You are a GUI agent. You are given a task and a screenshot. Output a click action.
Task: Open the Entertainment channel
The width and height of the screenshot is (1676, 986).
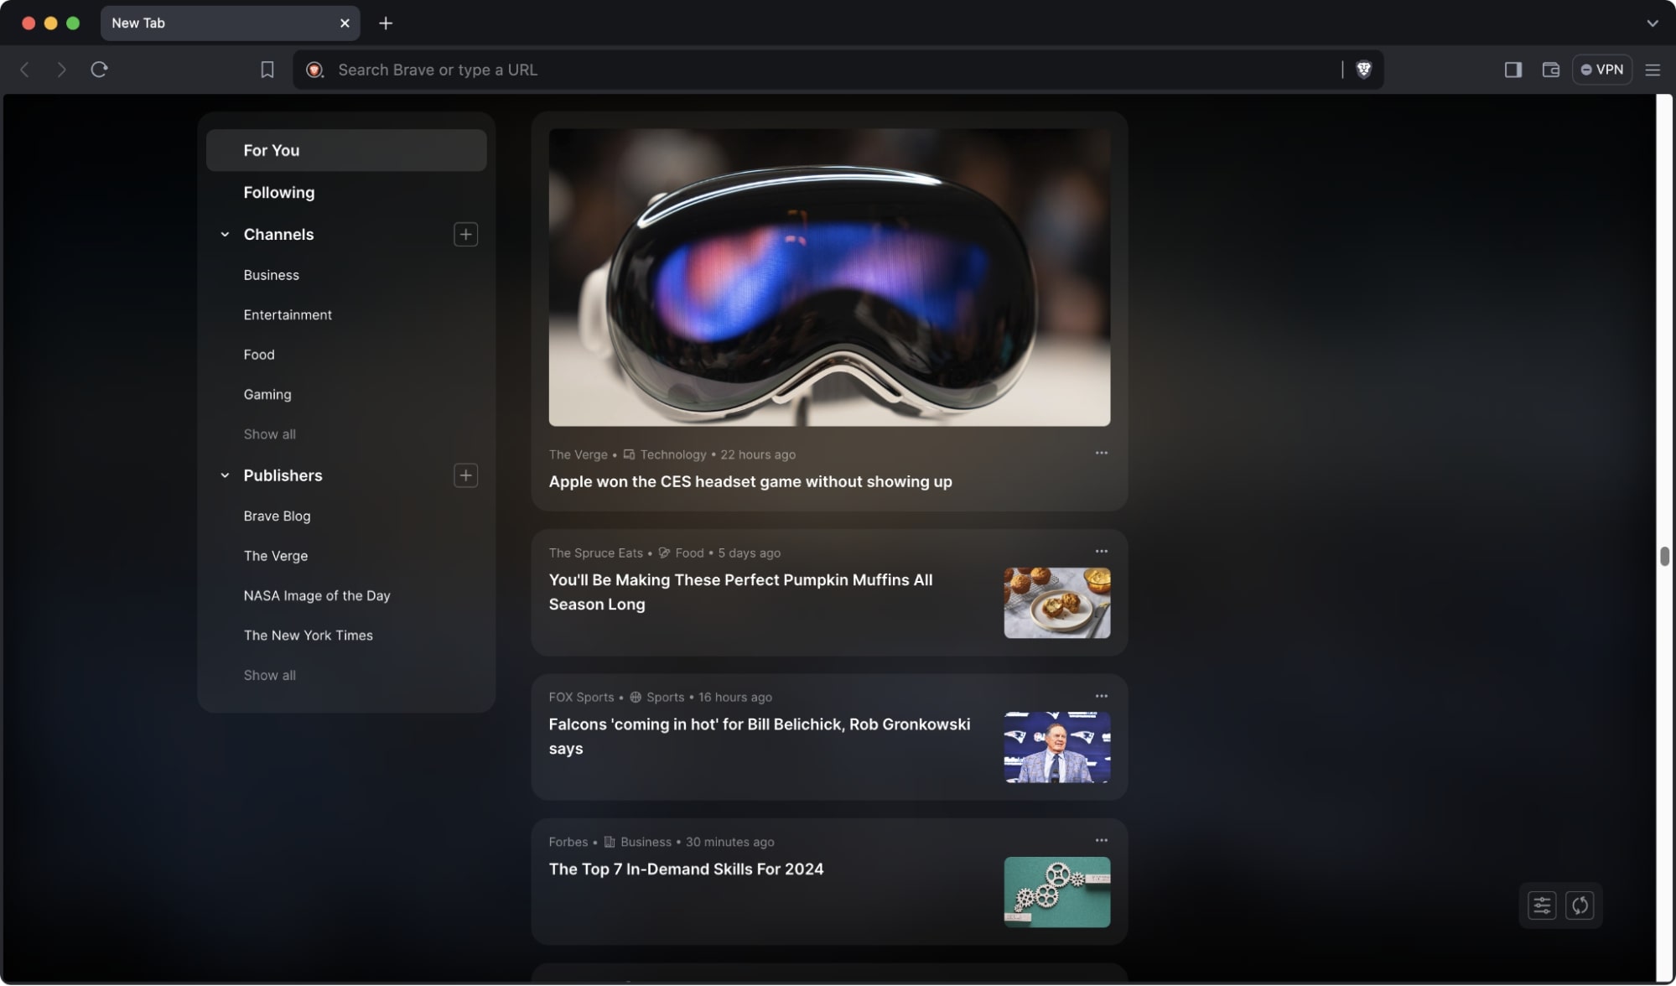(288, 314)
